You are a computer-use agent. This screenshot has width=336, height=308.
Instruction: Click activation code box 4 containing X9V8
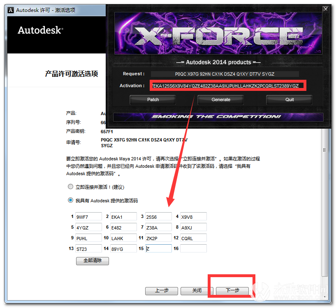pyautogui.click(x=193, y=216)
